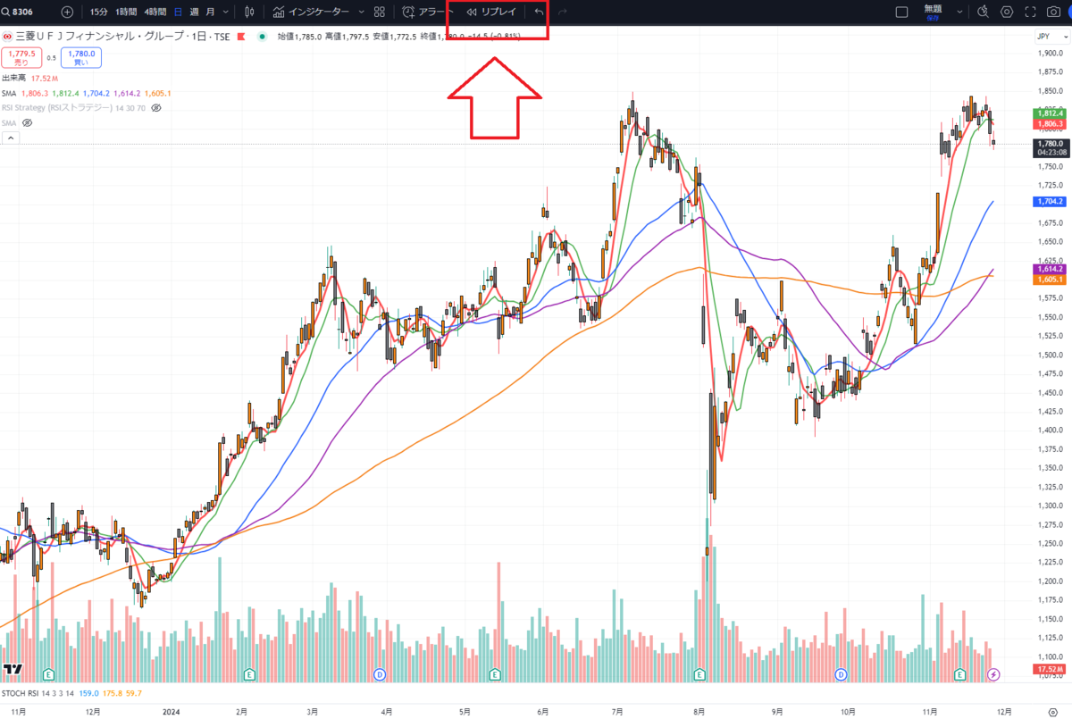1072x719 pixels.
Task: Click the blue 1,704.2 price label
Action: (1048, 203)
